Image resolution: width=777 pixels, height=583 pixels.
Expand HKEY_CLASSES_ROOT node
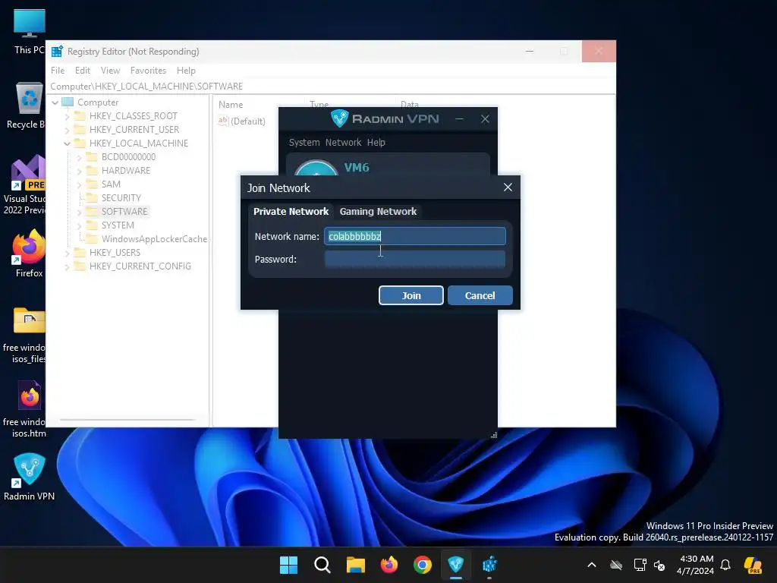(67, 116)
